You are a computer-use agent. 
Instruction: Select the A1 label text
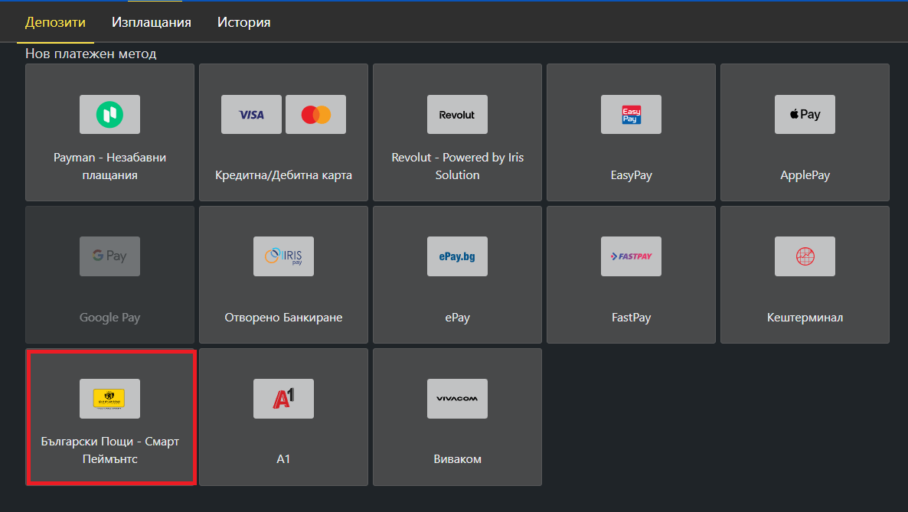click(x=283, y=458)
